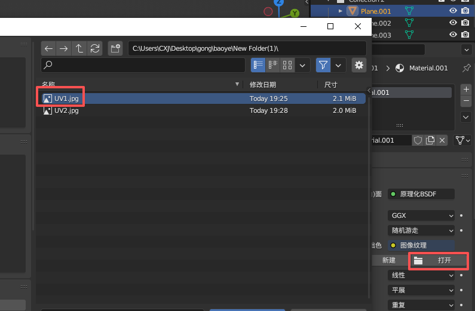Switch to thumbnail display mode
The image size is (475, 311).
click(x=287, y=65)
